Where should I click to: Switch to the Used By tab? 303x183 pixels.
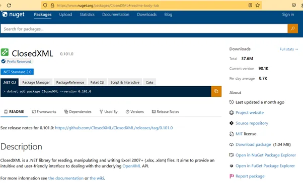click(108, 112)
